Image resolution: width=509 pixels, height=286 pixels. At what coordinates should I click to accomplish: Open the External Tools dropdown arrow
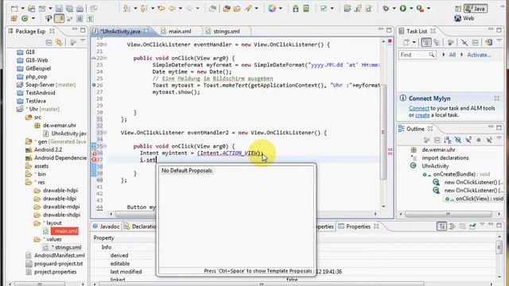429,9
